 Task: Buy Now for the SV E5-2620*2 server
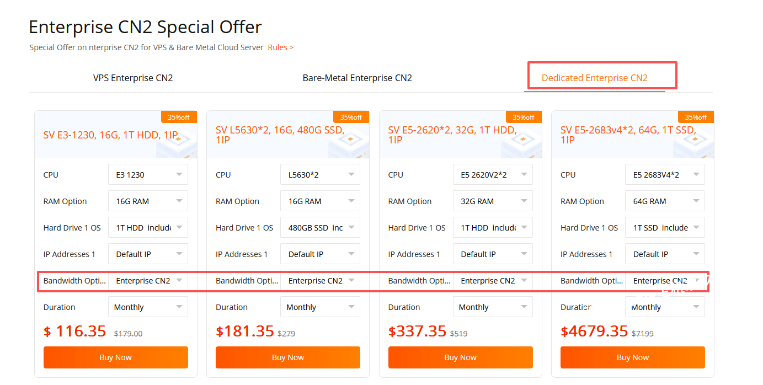460,357
